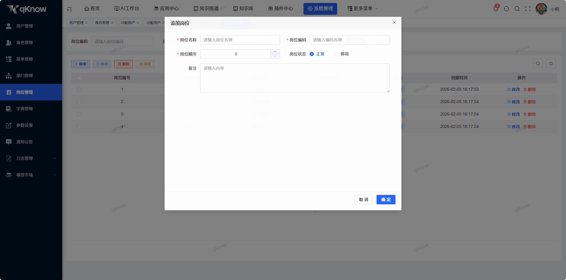Image resolution: width=566 pixels, height=280 pixels.
Task: Click 修改 for row 2
Action: [x=514, y=102]
